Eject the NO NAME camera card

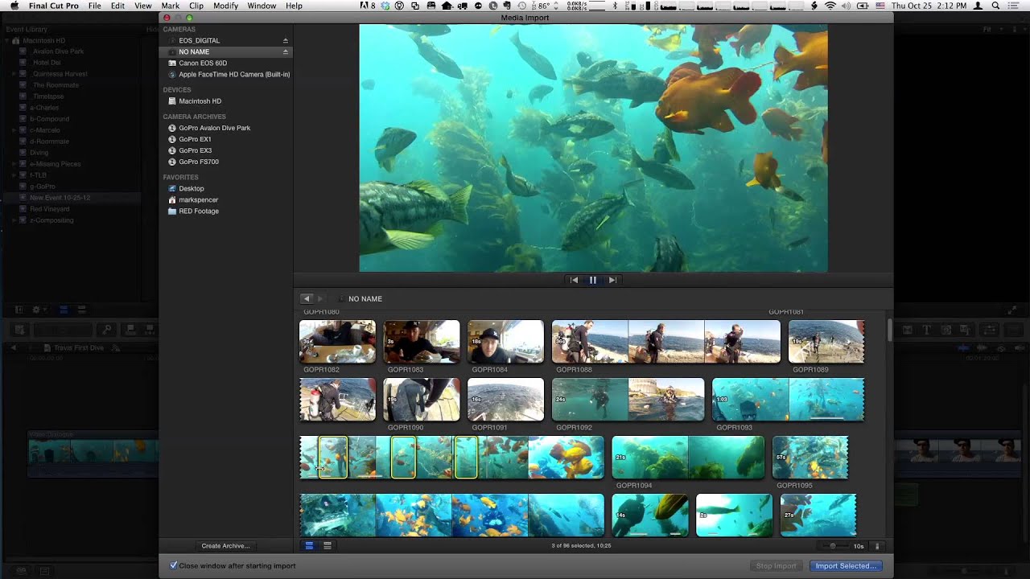click(285, 51)
